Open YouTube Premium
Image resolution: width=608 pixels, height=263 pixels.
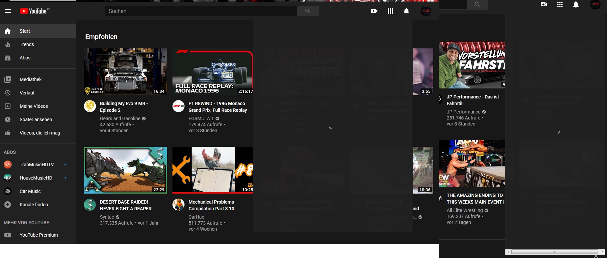(x=38, y=235)
